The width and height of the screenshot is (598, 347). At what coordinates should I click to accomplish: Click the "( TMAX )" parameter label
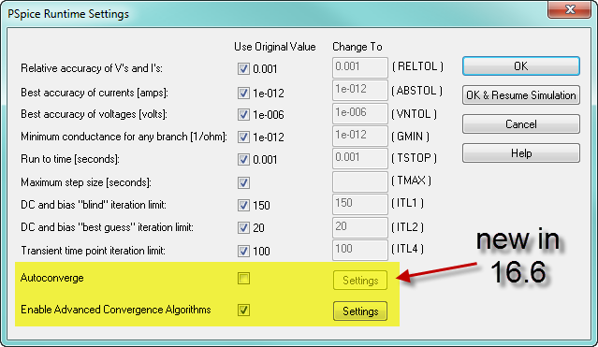(x=411, y=181)
